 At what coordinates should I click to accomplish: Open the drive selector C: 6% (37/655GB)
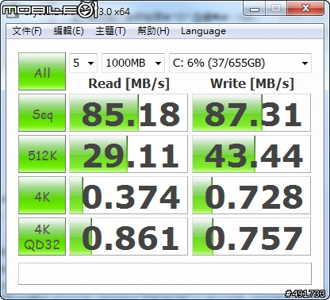(240, 63)
